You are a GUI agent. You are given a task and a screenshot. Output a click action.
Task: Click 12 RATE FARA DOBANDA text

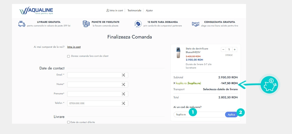[162, 22]
